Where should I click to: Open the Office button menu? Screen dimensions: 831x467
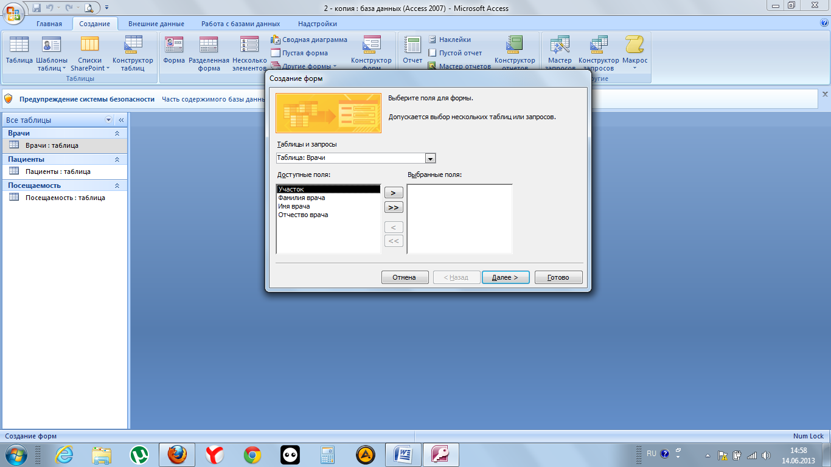pyautogui.click(x=13, y=13)
